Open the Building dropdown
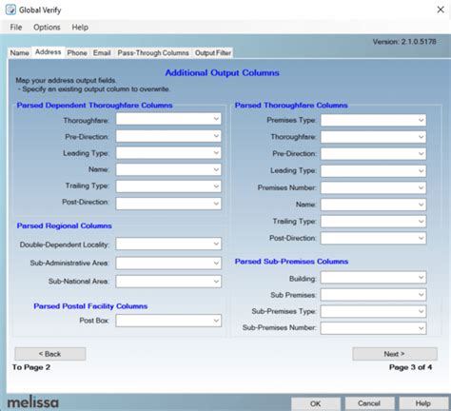Screen dimensions: 451x411 pos(373,278)
